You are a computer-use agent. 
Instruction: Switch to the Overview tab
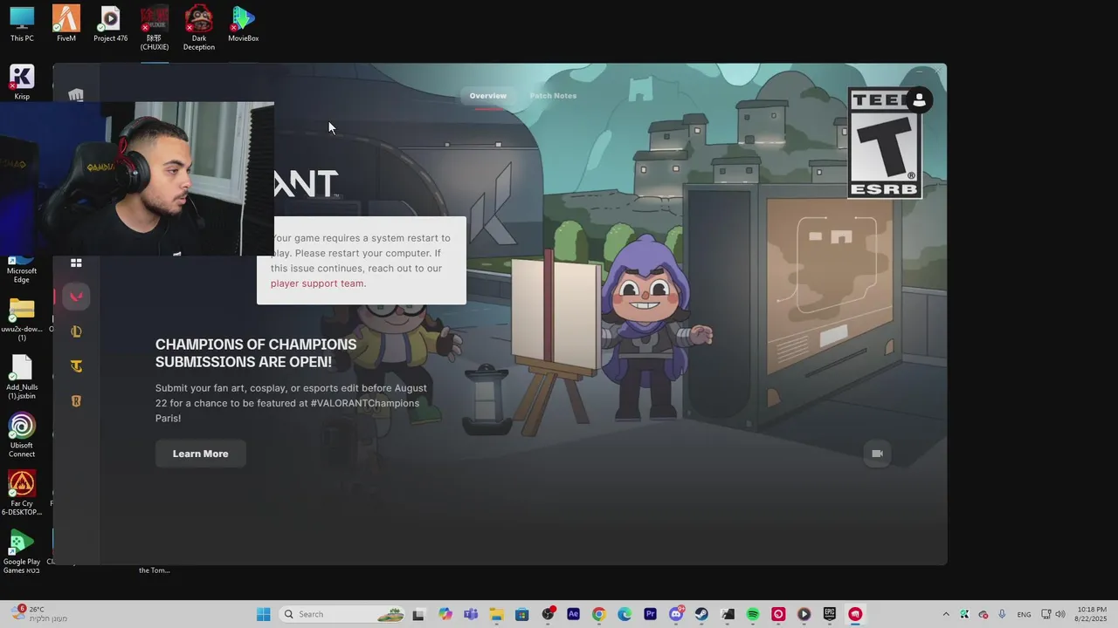click(487, 96)
